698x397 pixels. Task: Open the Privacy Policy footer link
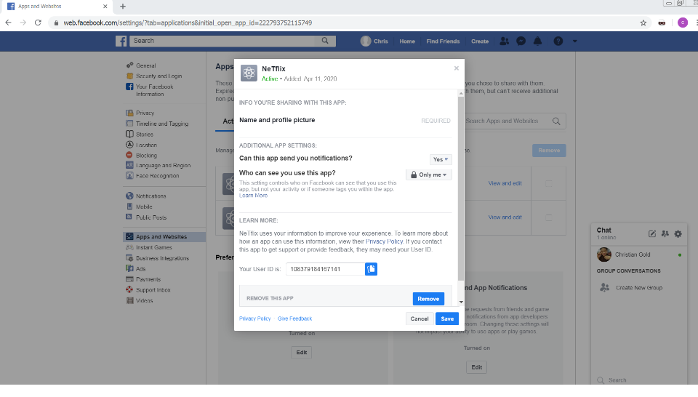[x=254, y=318]
